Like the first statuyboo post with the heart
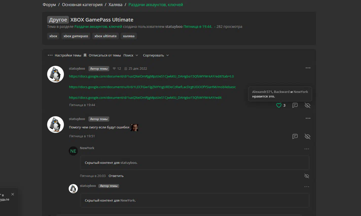This screenshot has height=216, width=361. (x=279, y=105)
